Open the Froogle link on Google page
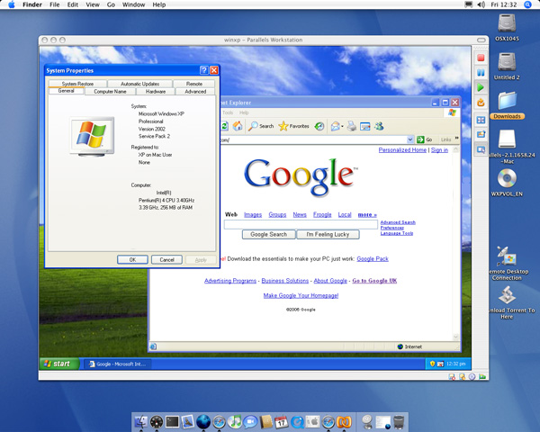 (x=322, y=214)
